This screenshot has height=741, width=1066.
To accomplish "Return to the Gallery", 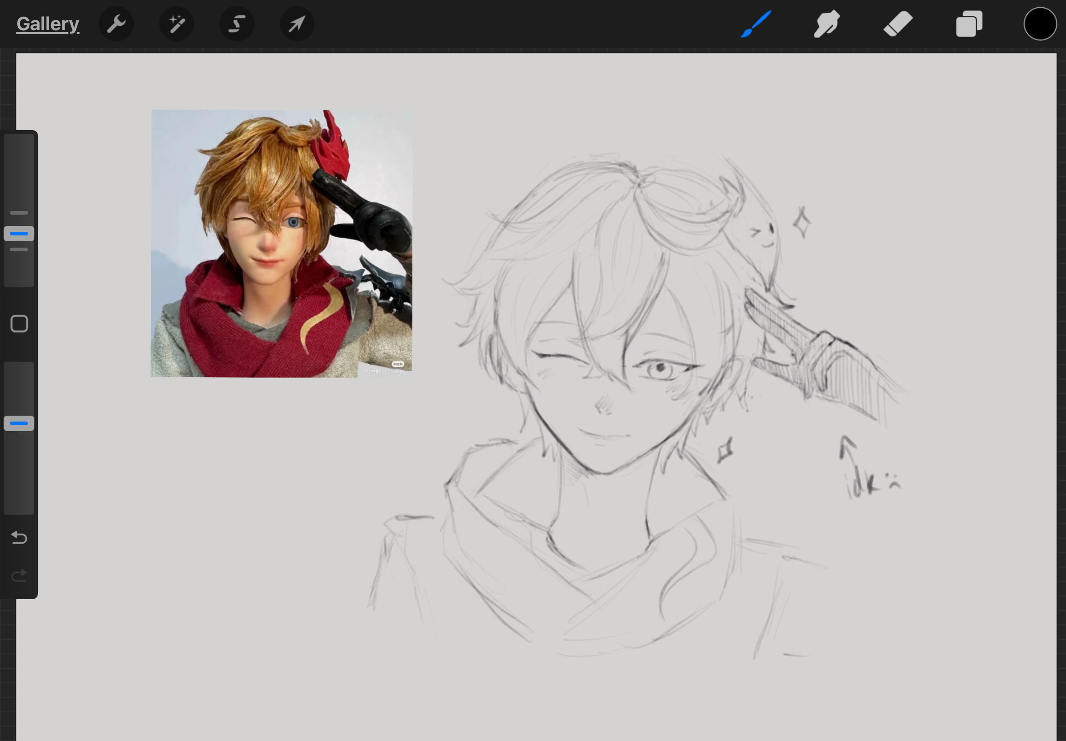I will (x=47, y=23).
